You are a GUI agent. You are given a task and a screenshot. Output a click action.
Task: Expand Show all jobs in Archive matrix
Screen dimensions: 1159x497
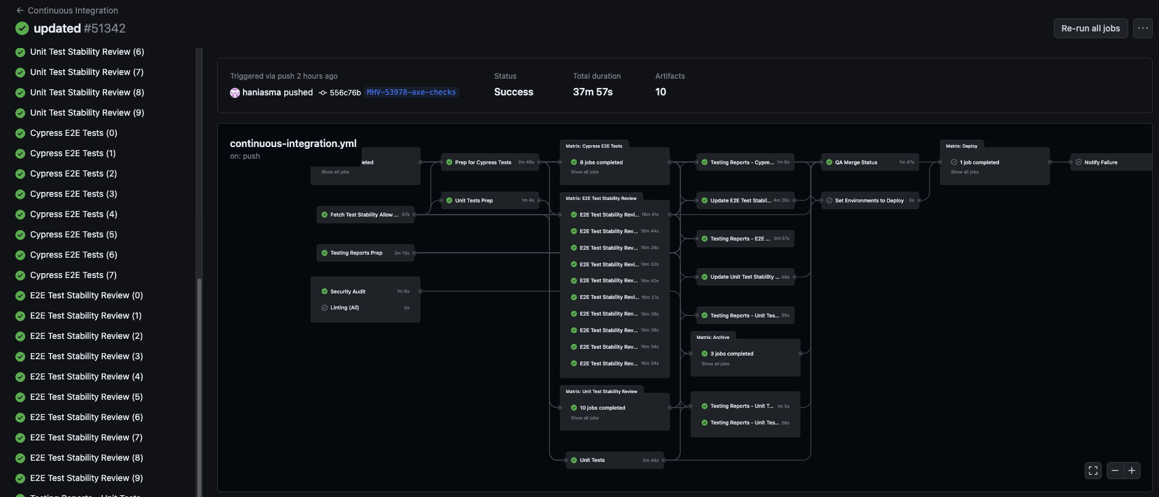[715, 364]
